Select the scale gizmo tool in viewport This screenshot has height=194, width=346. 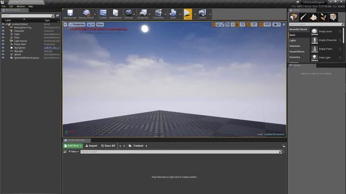[x=222, y=24]
